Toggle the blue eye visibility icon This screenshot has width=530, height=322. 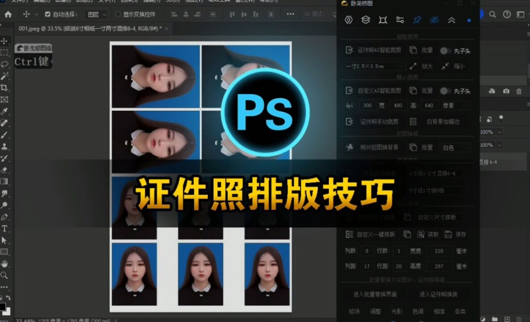point(434,20)
